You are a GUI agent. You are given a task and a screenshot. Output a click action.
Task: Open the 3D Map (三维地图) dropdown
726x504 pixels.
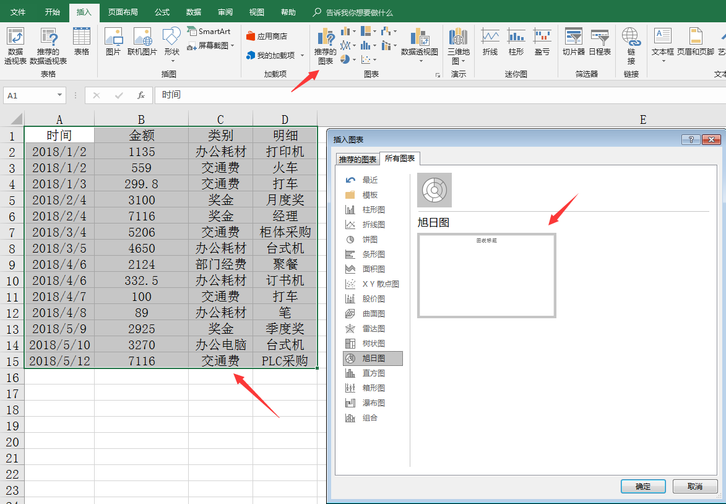pyautogui.click(x=459, y=46)
